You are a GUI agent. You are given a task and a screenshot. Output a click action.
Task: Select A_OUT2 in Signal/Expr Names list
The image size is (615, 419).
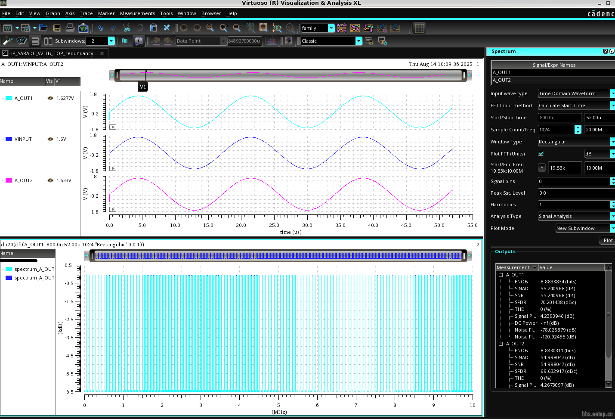[x=553, y=80]
